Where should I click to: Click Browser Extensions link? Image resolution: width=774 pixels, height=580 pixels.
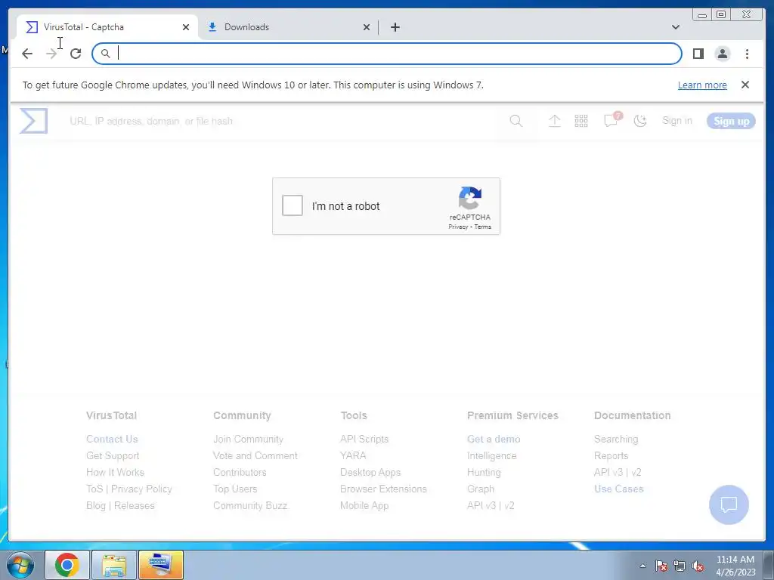coord(383,489)
